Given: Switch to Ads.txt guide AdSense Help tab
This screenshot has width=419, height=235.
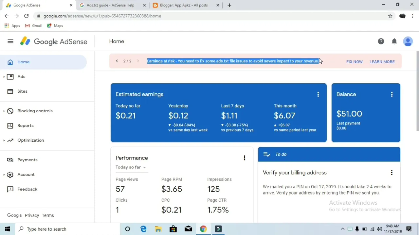Looking at the screenshot, I should pyautogui.click(x=113, y=5).
